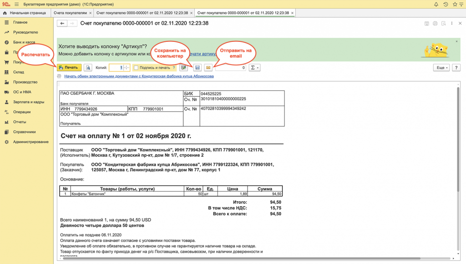The width and height of the screenshot is (466, 264).
Task: Expand the sigma sum dropdown
Action: (x=254, y=68)
